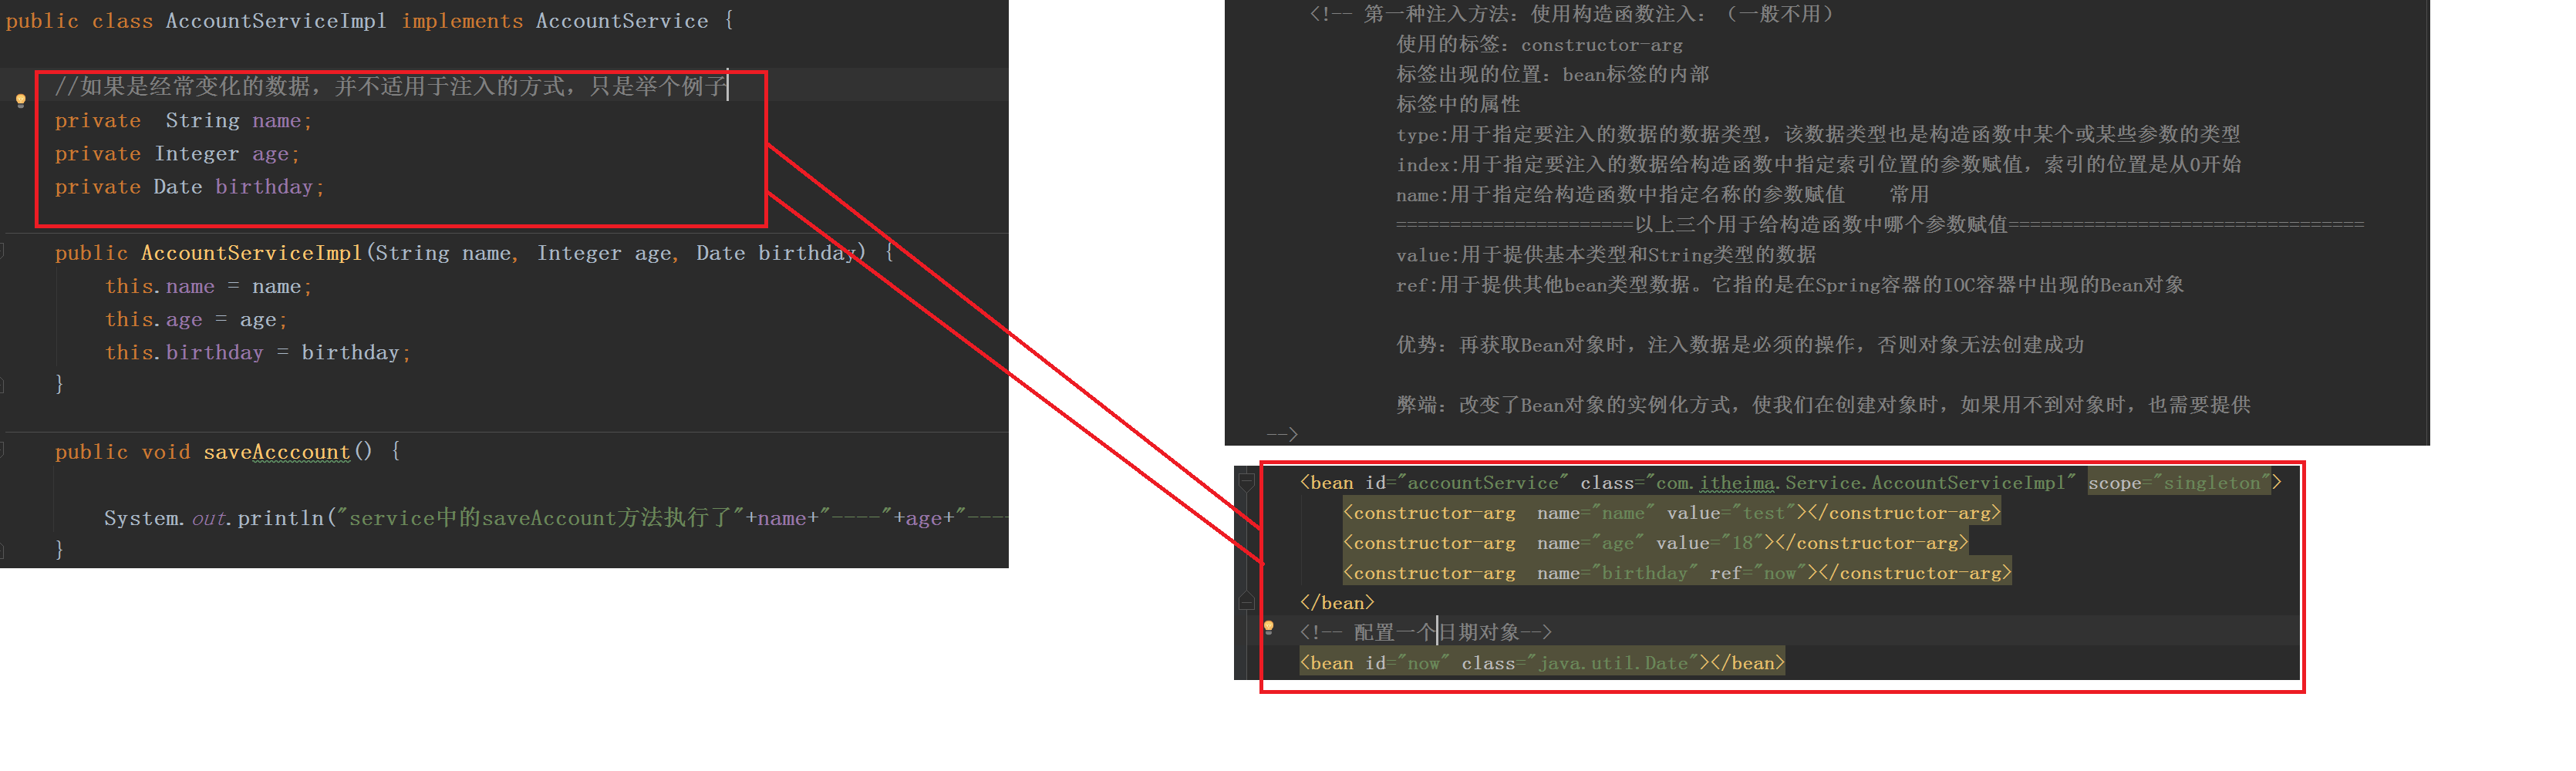Click the class value 'java.util.Date'
The width and height of the screenshot is (2576, 771).
coord(1613,663)
